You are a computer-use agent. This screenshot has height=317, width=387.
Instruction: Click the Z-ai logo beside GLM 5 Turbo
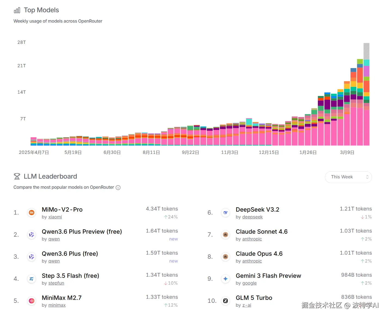pyautogui.click(x=225, y=301)
